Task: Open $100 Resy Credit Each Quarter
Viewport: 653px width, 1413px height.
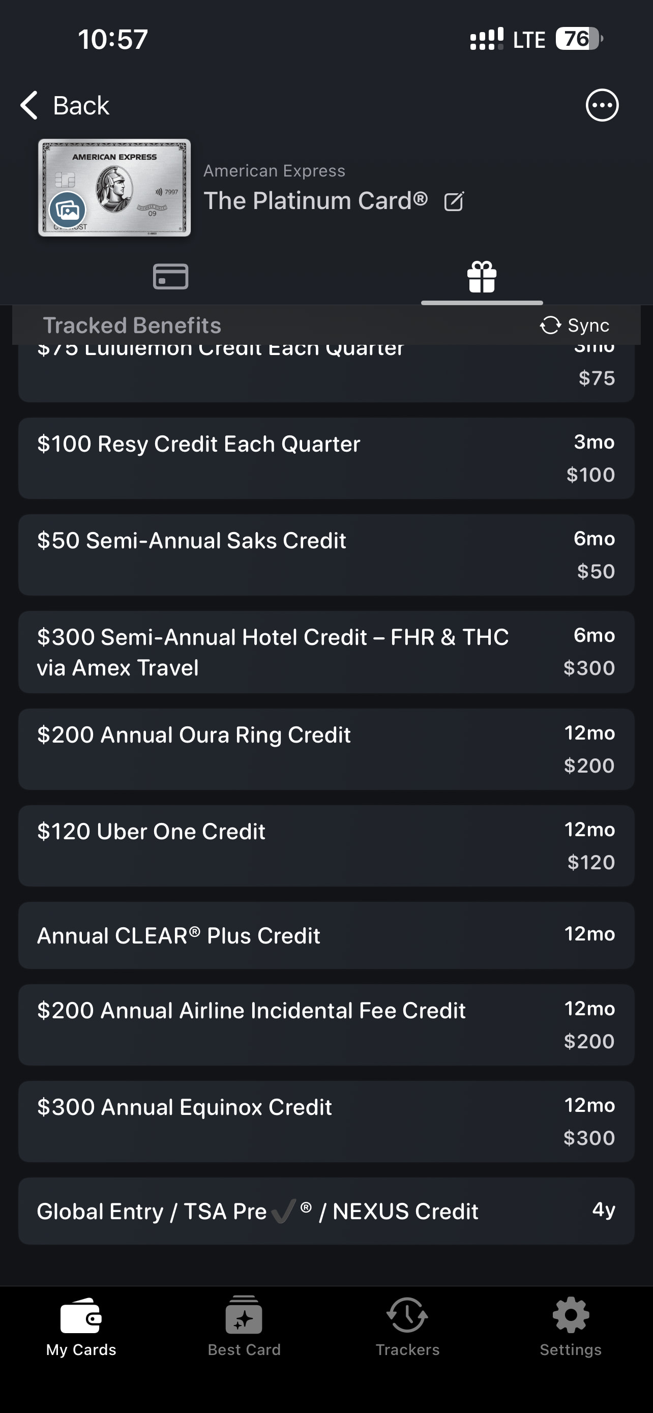Action: point(326,458)
